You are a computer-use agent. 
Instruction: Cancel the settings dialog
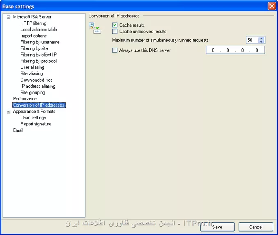[x=256, y=227]
